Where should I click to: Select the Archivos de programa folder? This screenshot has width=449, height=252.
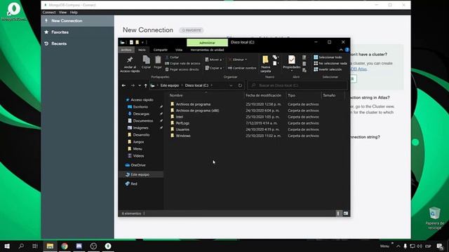pos(193,104)
